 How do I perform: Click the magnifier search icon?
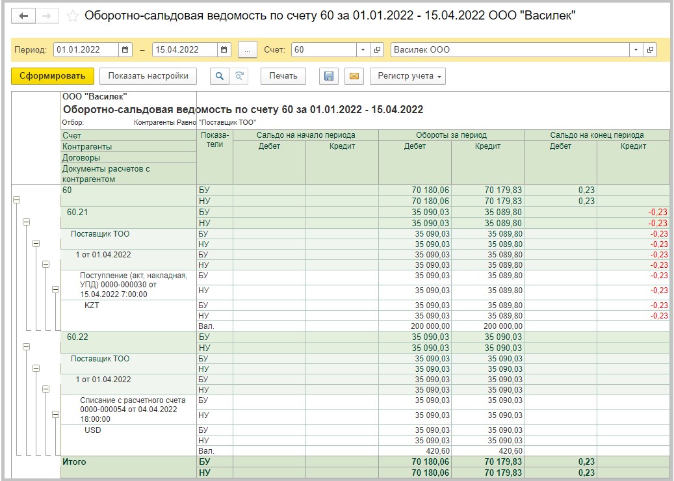tap(220, 76)
